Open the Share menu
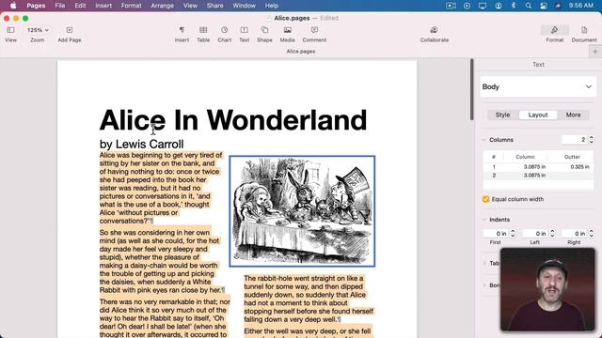 214,6
